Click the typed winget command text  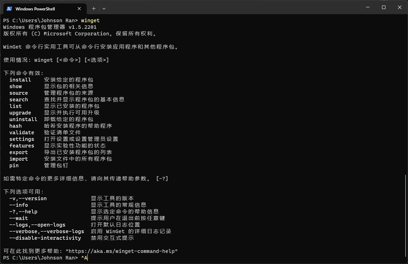(x=90, y=20)
